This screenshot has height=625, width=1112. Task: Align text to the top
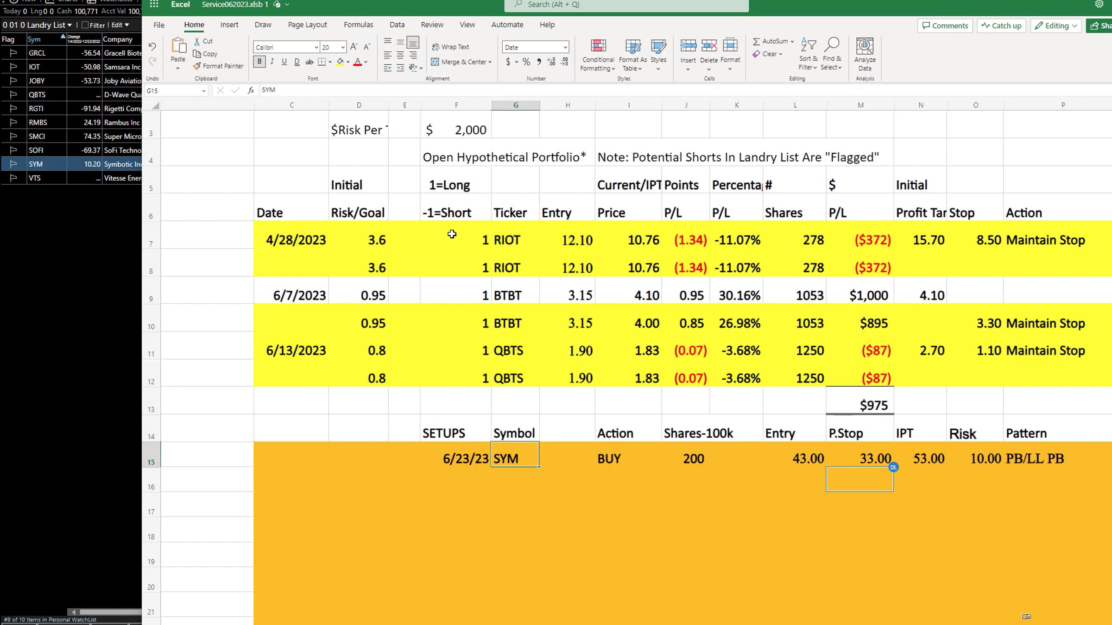[x=387, y=42]
